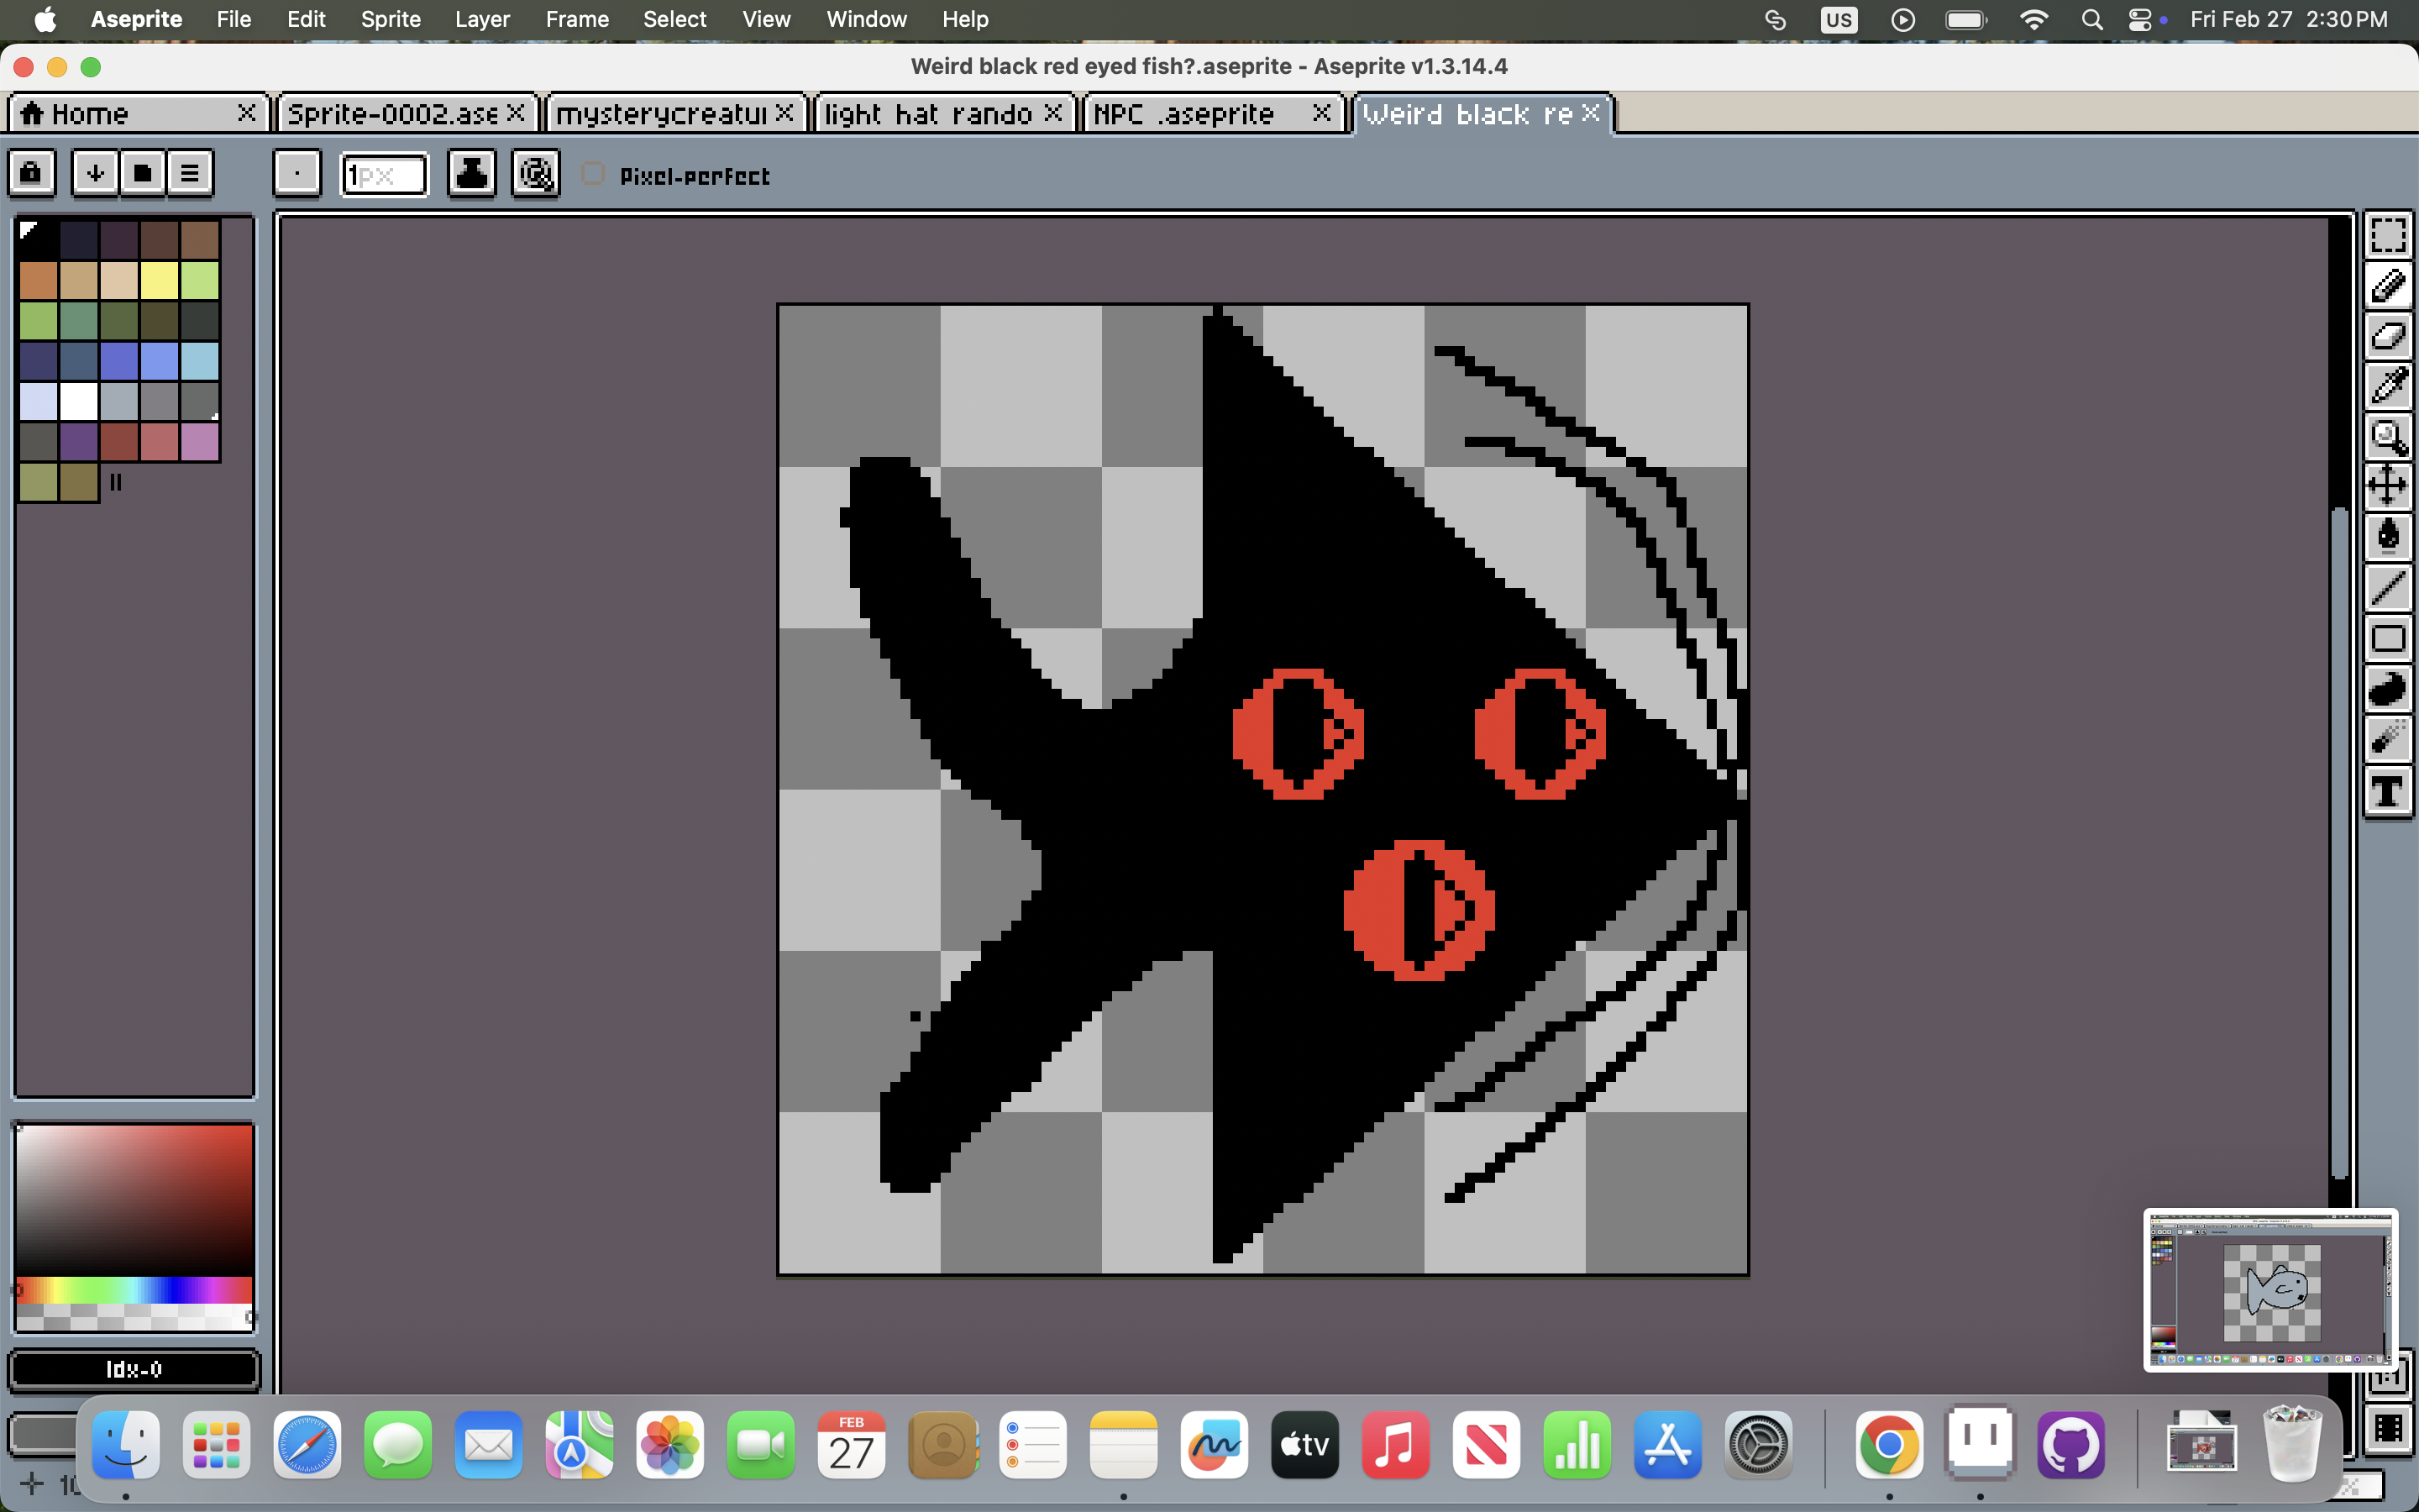Pick the yellow palette swatch
The width and height of the screenshot is (2419, 1512).
pyautogui.click(x=159, y=280)
